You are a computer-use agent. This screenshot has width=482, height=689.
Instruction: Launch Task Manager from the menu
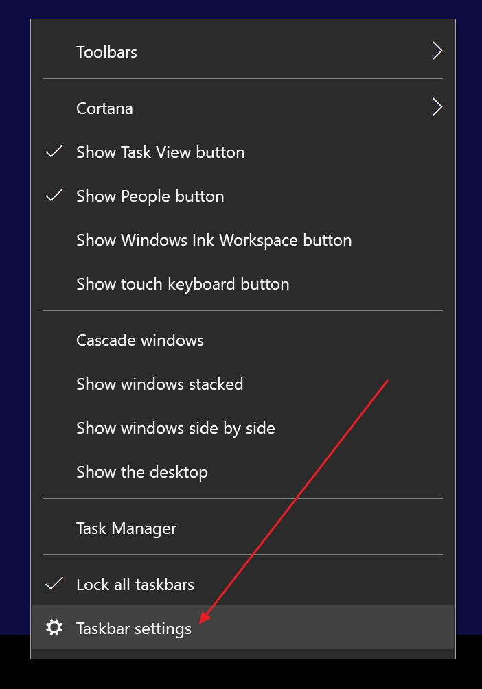[126, 528]
